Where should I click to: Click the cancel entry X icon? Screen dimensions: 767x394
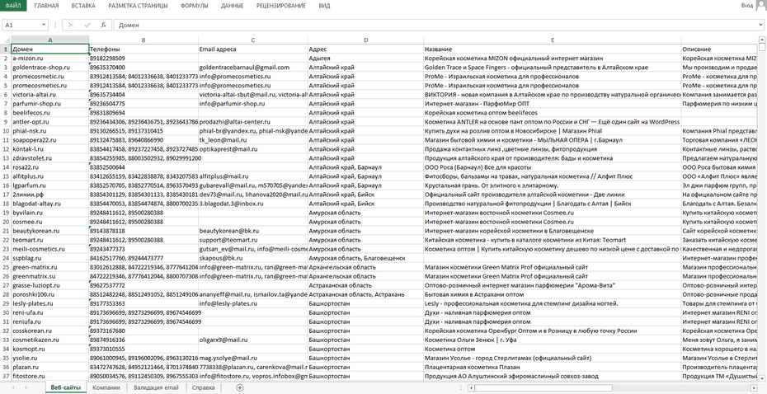coord(73,26)
